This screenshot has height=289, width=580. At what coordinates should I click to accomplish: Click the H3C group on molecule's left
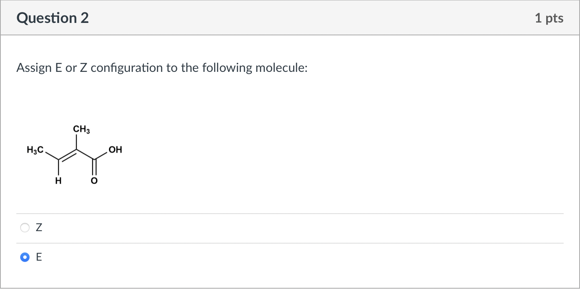point(35,150)
